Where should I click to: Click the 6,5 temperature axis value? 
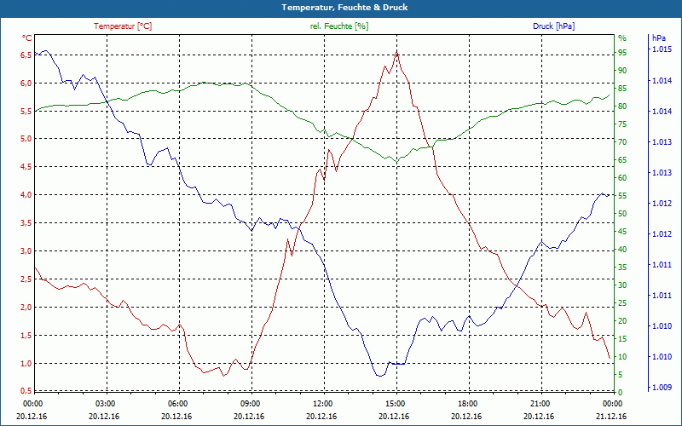tap(27, 55)
